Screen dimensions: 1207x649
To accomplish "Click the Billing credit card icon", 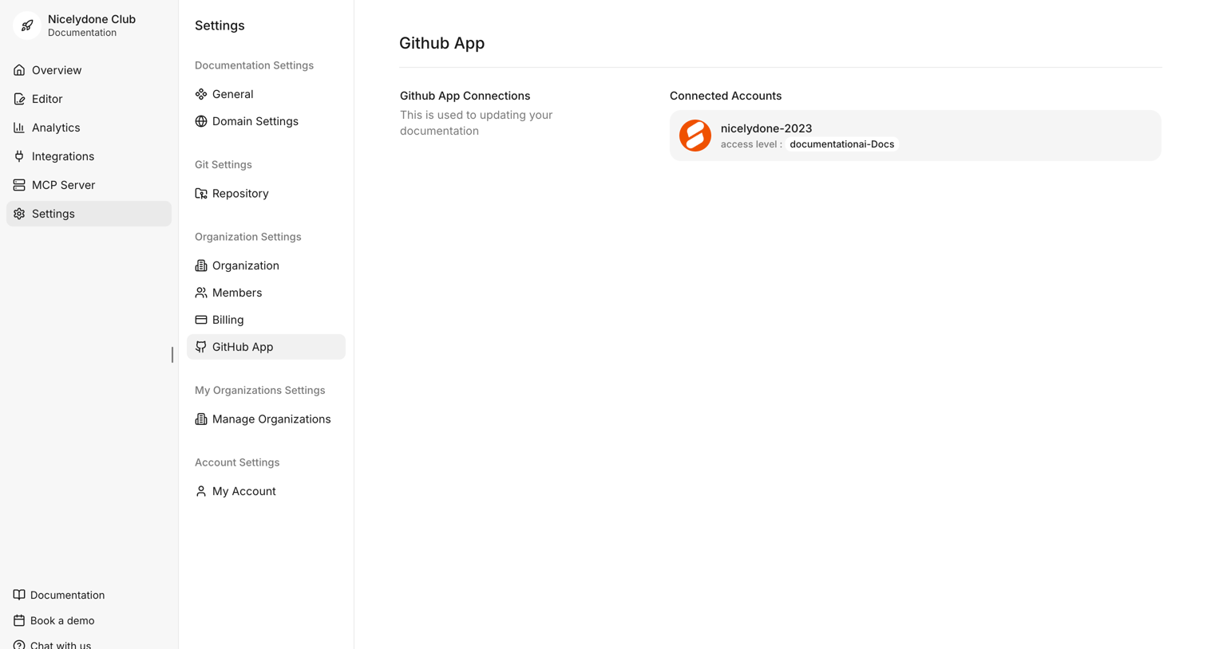I will click(x=201, y=320).
